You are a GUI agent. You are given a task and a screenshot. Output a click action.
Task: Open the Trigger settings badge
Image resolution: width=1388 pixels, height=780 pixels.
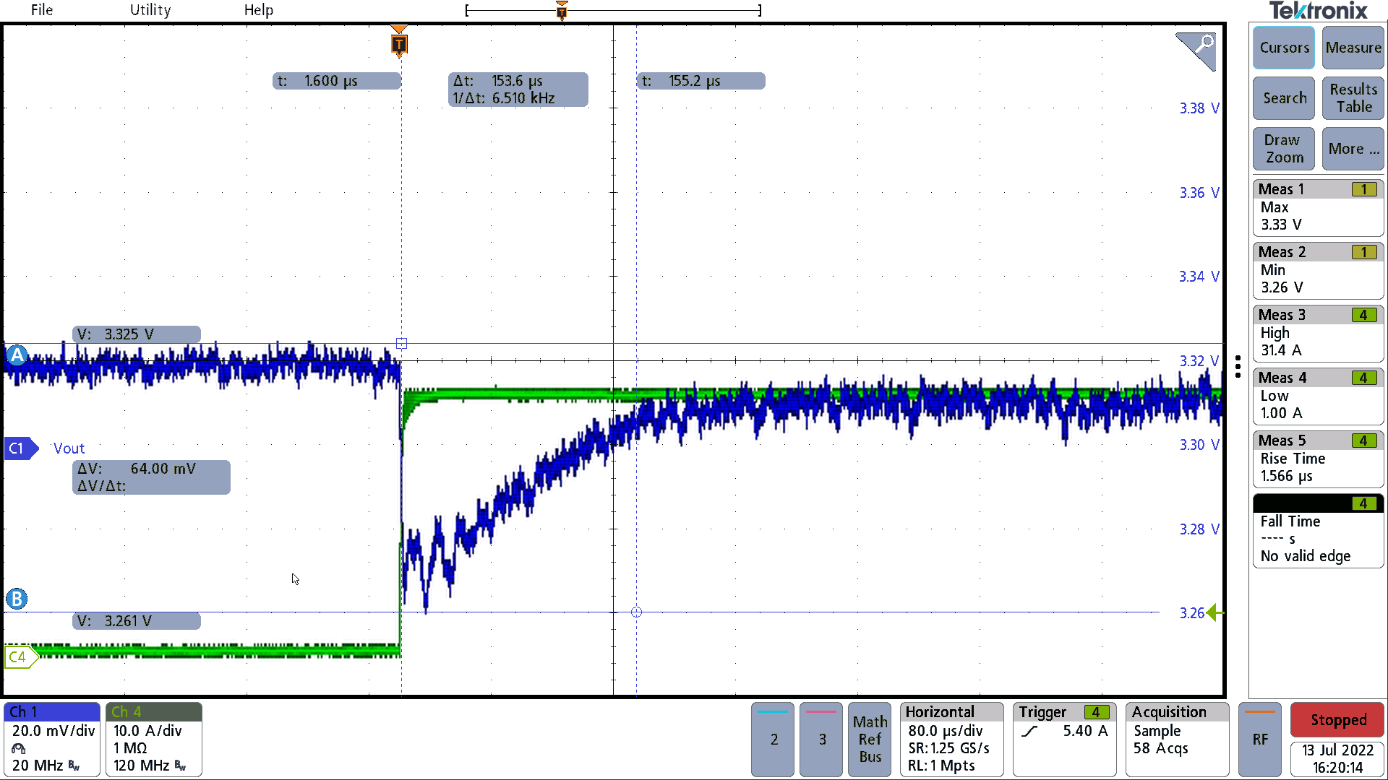point(1064,740)
